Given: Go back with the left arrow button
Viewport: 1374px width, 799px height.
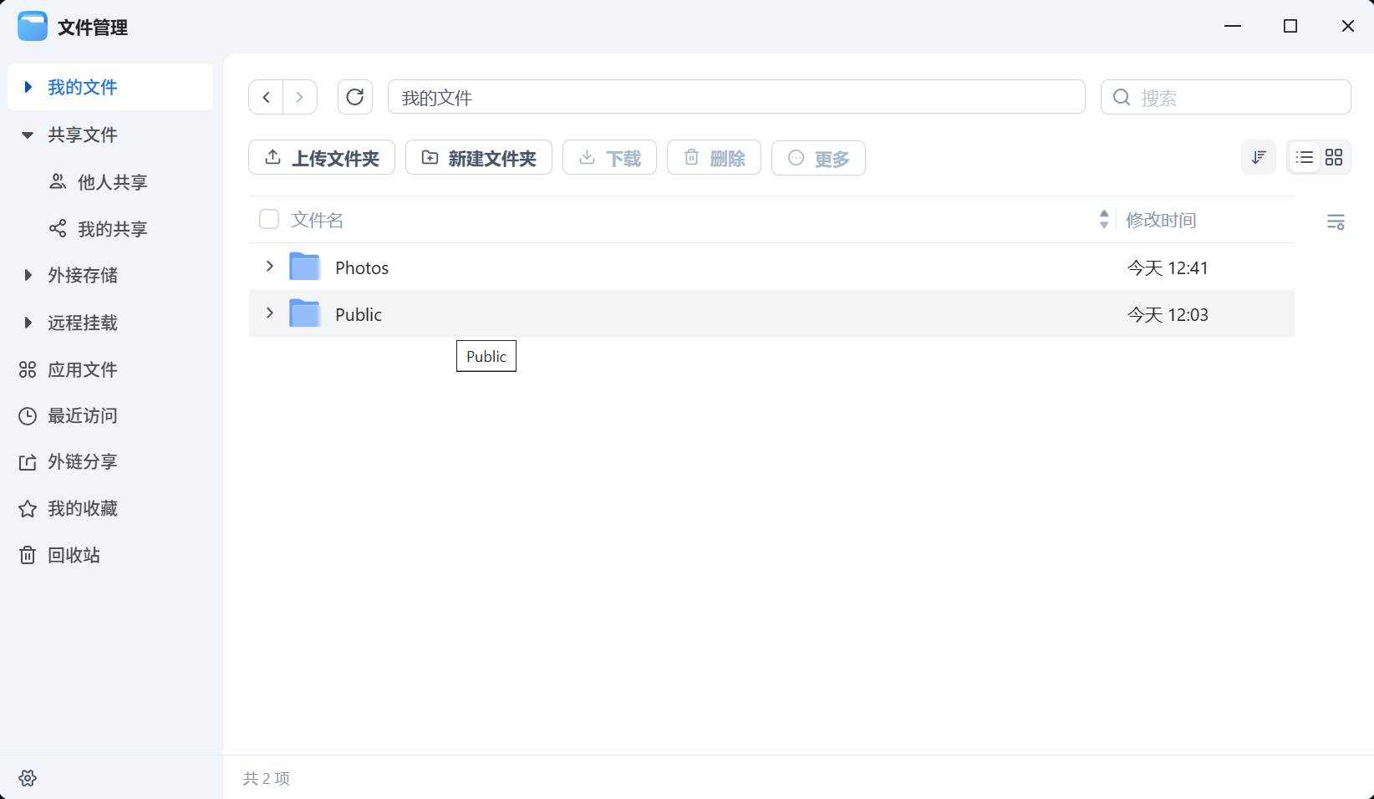Looking at the screenshot, I should [x=266, y=97].
